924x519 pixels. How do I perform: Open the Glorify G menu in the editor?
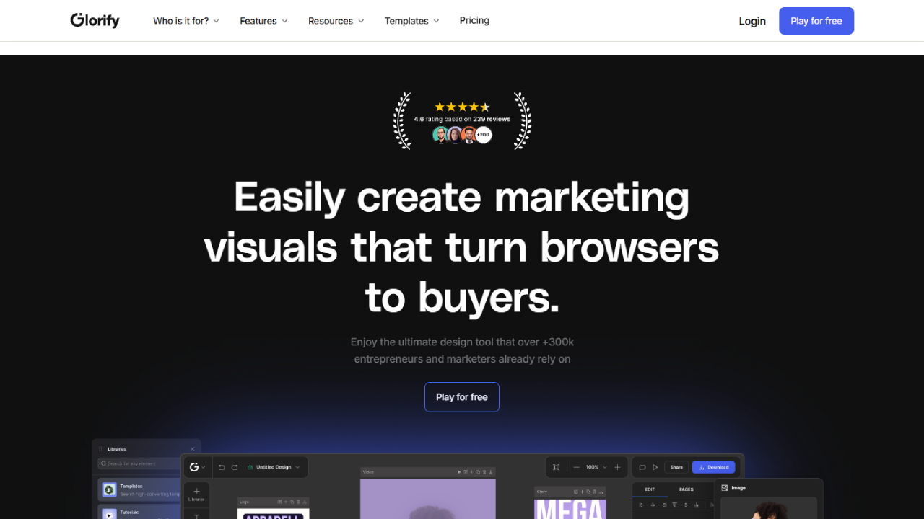pos(196,467)
